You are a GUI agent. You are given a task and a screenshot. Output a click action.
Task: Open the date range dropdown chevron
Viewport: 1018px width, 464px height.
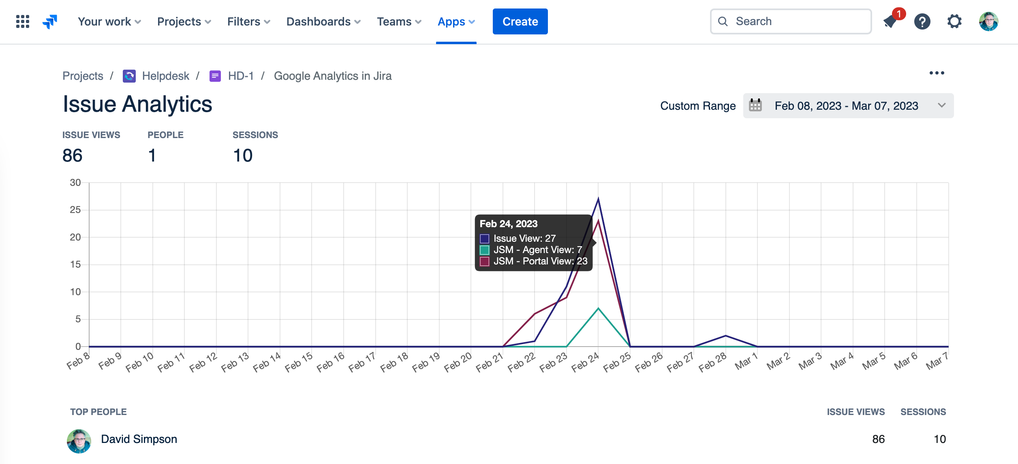pos(941,106)
